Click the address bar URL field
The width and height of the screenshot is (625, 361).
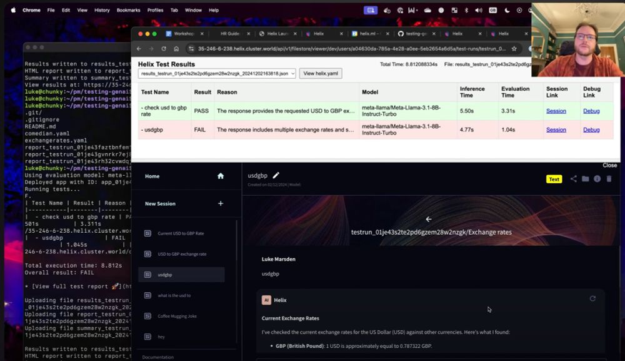coord(351,49)
